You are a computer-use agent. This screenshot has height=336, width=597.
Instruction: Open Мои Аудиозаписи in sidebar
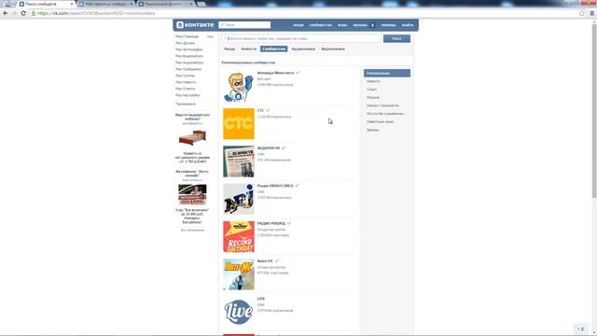[x=189, y=63]
